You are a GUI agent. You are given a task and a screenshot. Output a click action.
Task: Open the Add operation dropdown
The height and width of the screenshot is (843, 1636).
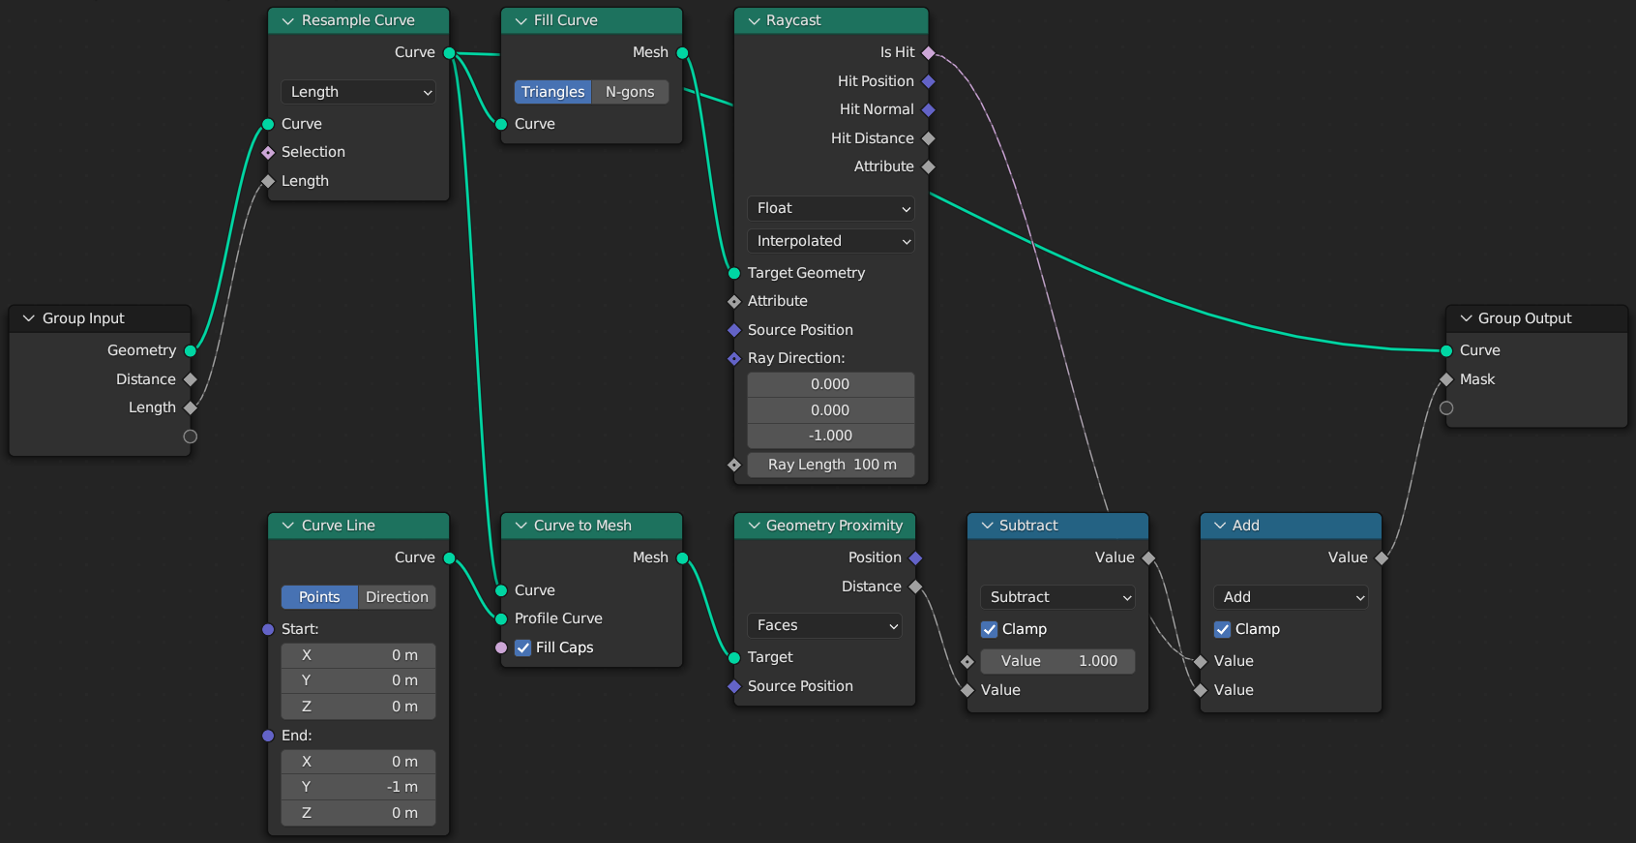click(1291, 597)
